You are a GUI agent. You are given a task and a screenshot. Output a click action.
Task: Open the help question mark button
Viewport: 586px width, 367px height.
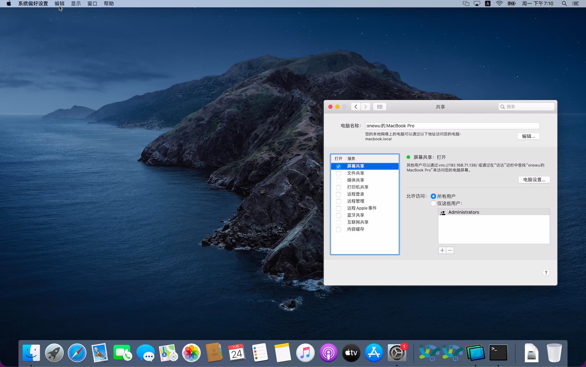tap(546, 273)
